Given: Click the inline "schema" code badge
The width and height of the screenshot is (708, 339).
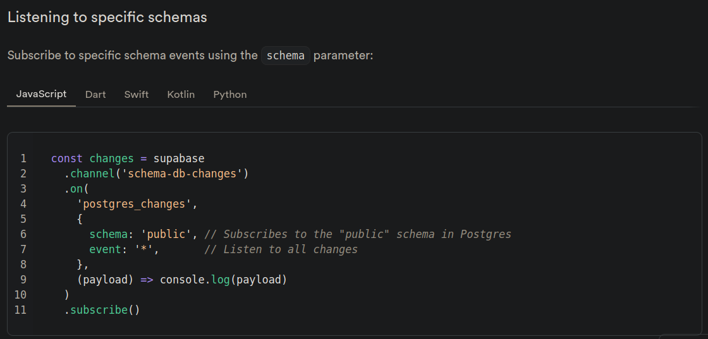Looking at the screenshot, I should pos(286,56).
